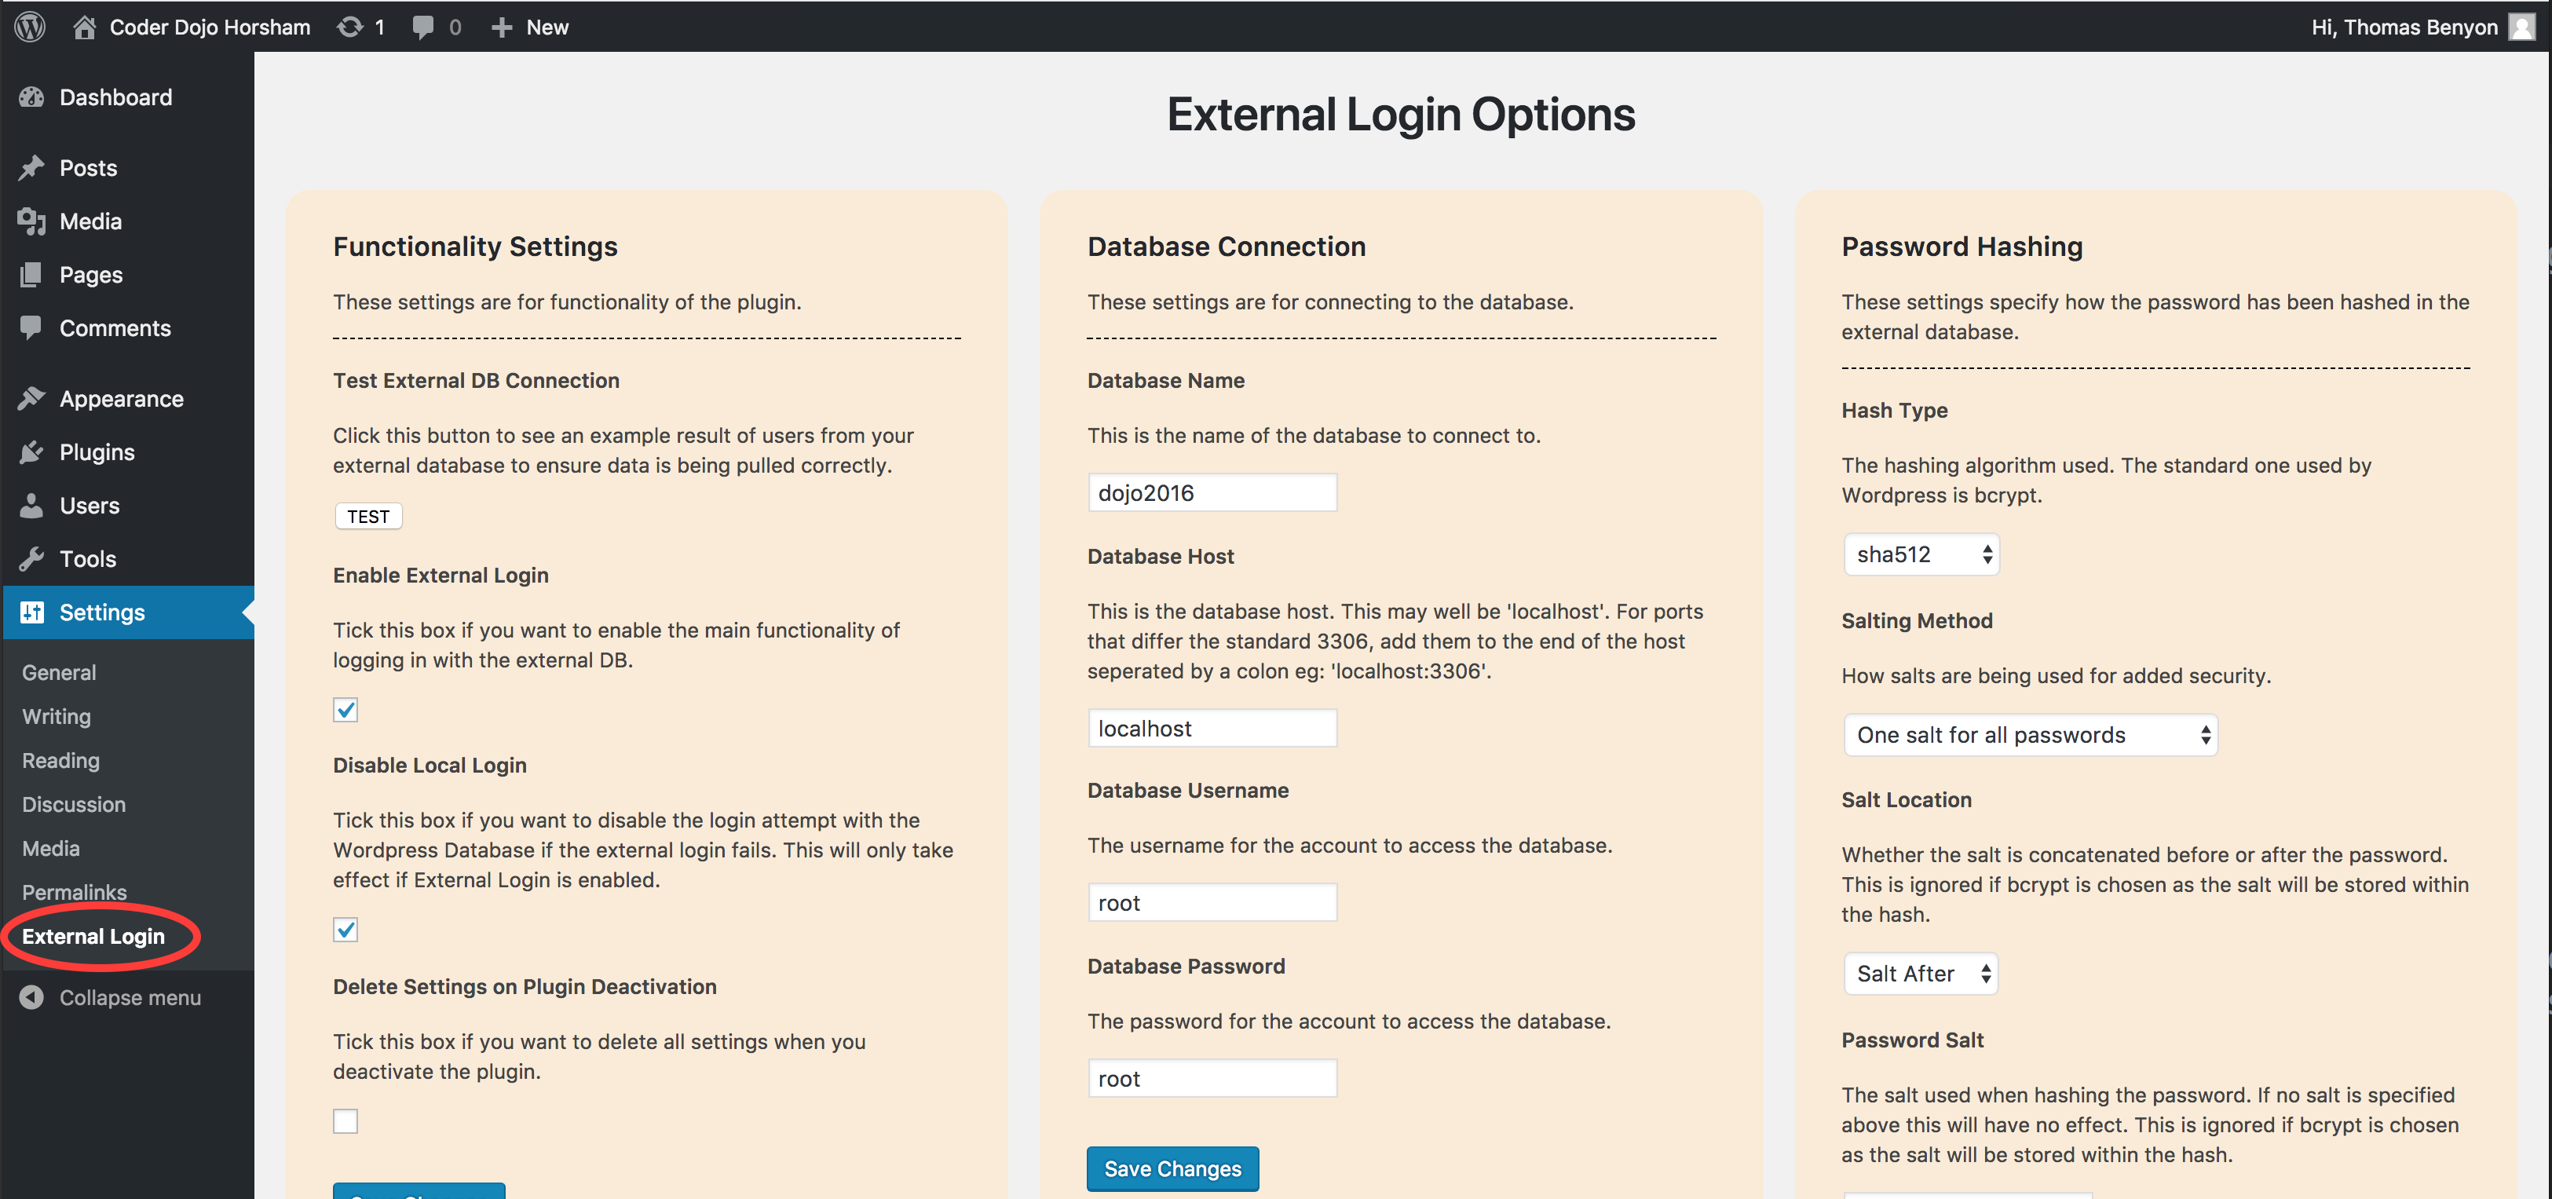Image resolution: width=2552 pixels, height=1199 pixels.
Task: Untick the Disable Local Login checkbox
Action: (x=345, y=930)
